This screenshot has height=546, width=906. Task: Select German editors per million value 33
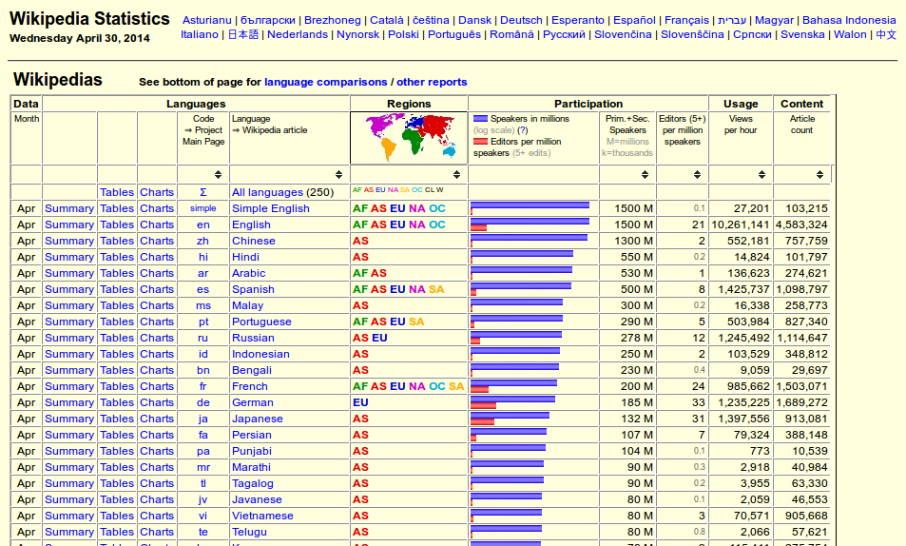[699, 402]
